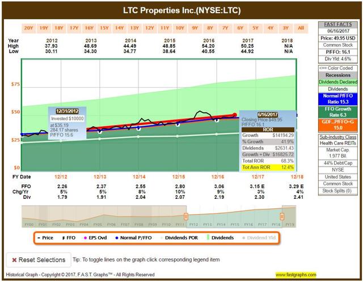
Task: Select the 19Y time range tab
Action: (44, 28)
